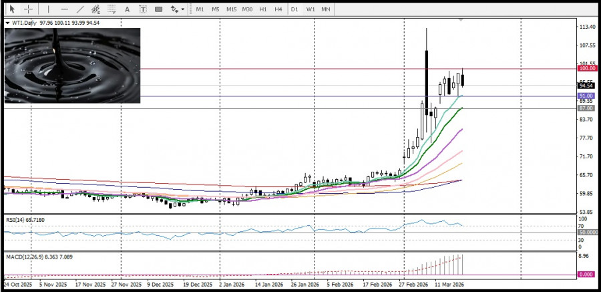The height and width of the screenshot is (292, 601).
Task: Pick the Fibonacci retracement tool
Action: coord(112,9)
